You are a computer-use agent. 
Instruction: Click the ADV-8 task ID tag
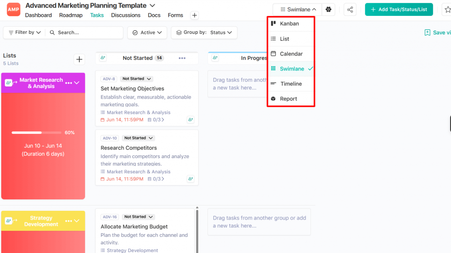109,79
